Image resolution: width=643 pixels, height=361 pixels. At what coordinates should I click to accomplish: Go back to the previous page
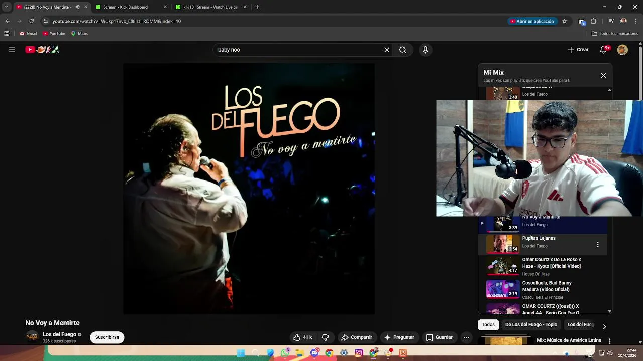pos(7,21)
